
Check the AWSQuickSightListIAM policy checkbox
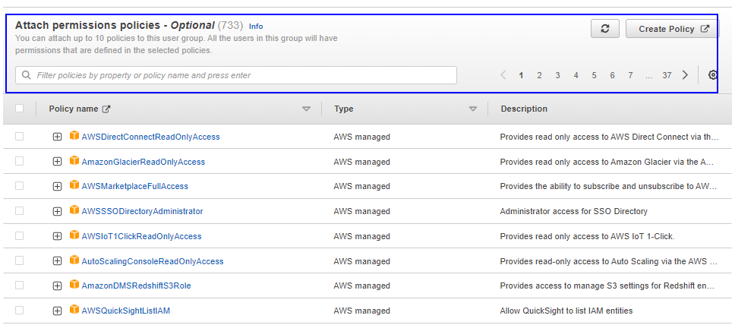click(x=19, y=310)
